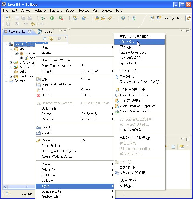This screenshot has height=199, width=193.
Task: Open the File menu
Action: click(5, 11)
